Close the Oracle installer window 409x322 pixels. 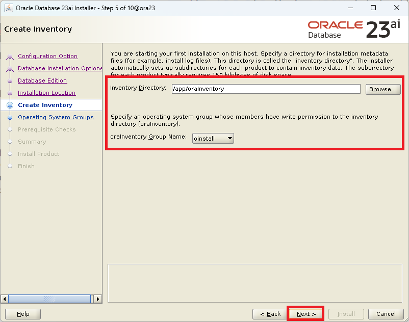point(396,8)
